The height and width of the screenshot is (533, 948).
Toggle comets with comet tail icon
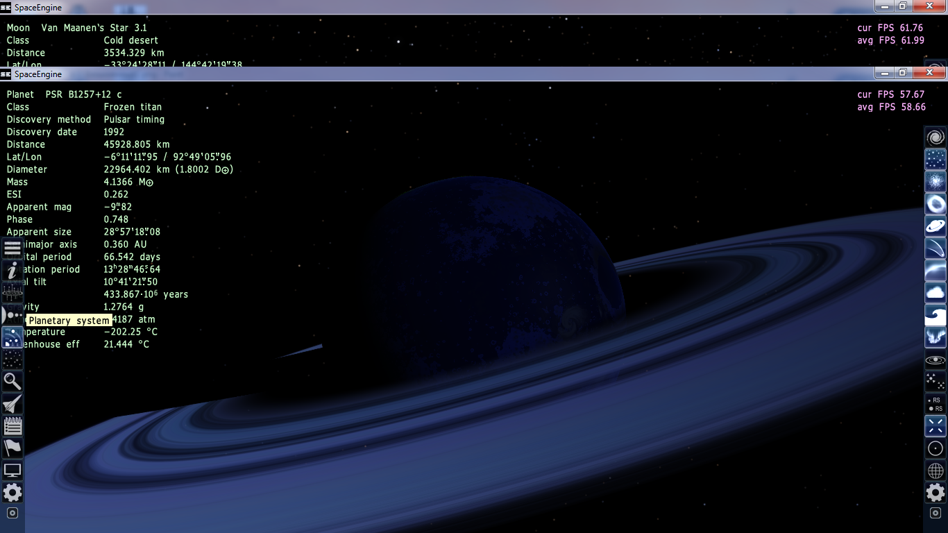tap(936, 248)
